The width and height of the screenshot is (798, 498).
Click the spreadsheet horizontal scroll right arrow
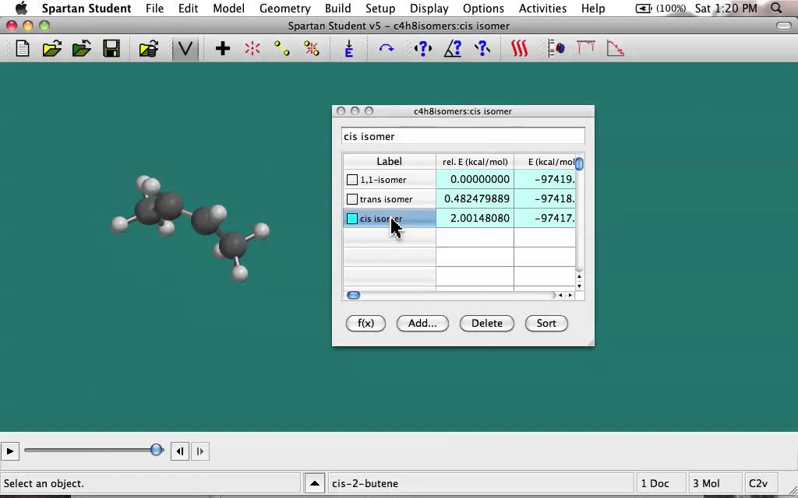click(570, 295)
